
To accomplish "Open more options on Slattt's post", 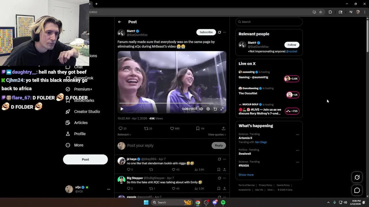I will (225, 32).
